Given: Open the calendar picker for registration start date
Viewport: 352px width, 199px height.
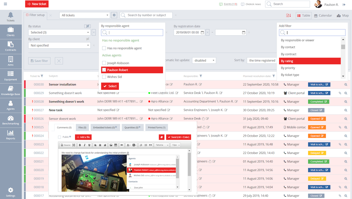Looking at the screenshot, I should click(x=202, y=33).
